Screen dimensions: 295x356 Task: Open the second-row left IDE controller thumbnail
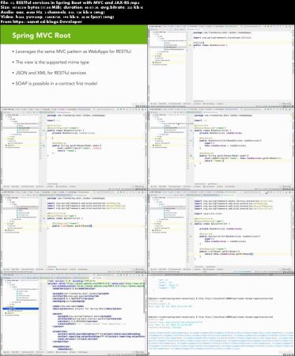coord(74,149)
